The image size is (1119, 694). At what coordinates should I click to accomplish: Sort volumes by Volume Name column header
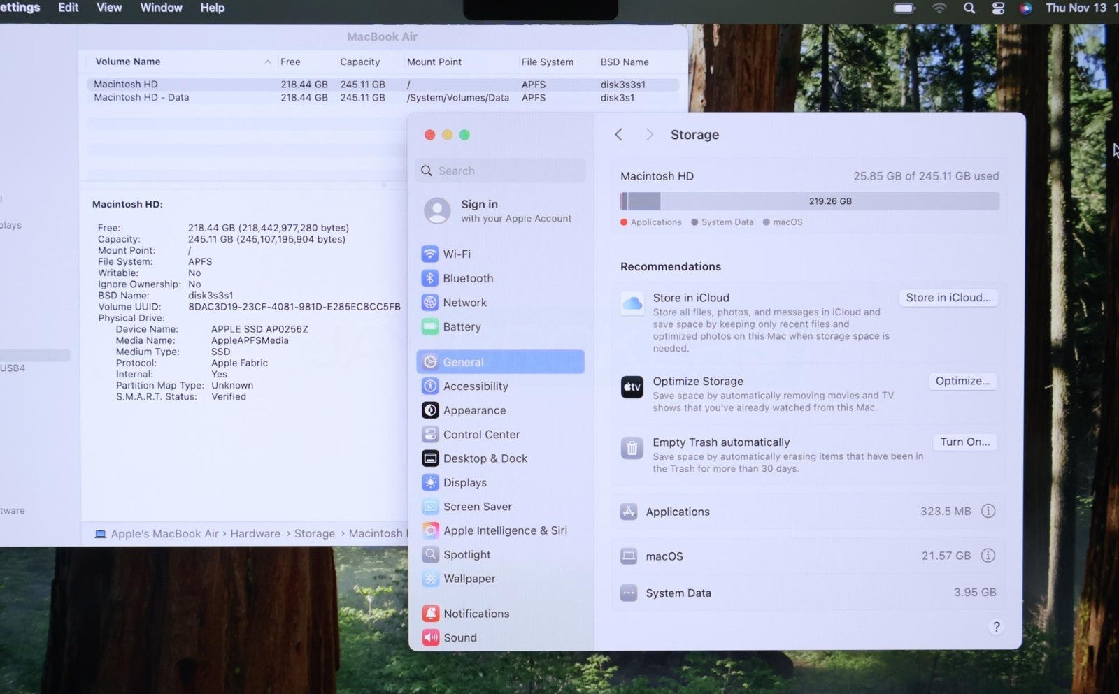point(128,62)
